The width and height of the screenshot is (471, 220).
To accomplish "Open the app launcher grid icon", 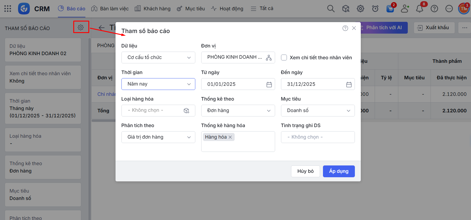I will click(x=8, y=9).
